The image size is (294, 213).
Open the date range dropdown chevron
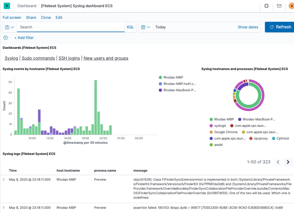(x=149, y=27)
